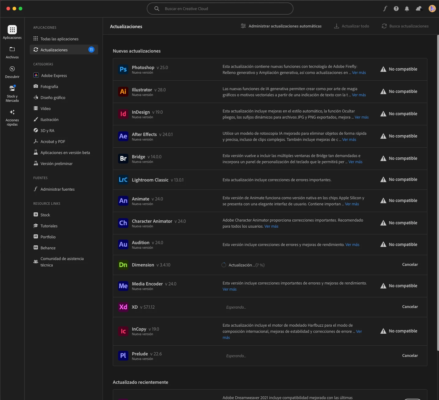Click the Dimension app icon
The height and width of the screenshot is (400, 439).
pos(123,265)
